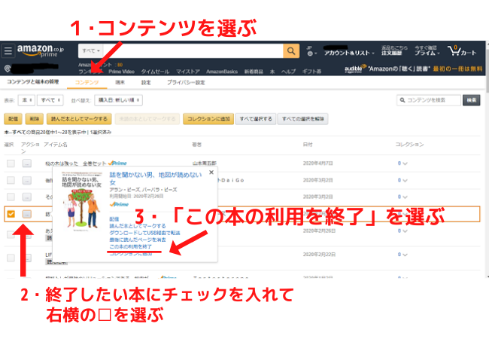Open タイムセール in the nav bar
Screen dimensions: 489x339
point(155,72)
